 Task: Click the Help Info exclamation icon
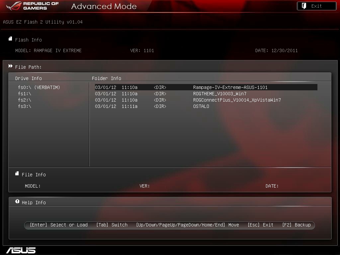pyautogui.click(x=17, y=202)
